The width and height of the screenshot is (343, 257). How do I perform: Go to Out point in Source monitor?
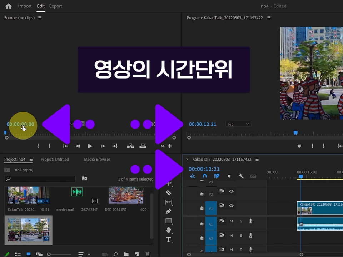(x=115, y=146)
